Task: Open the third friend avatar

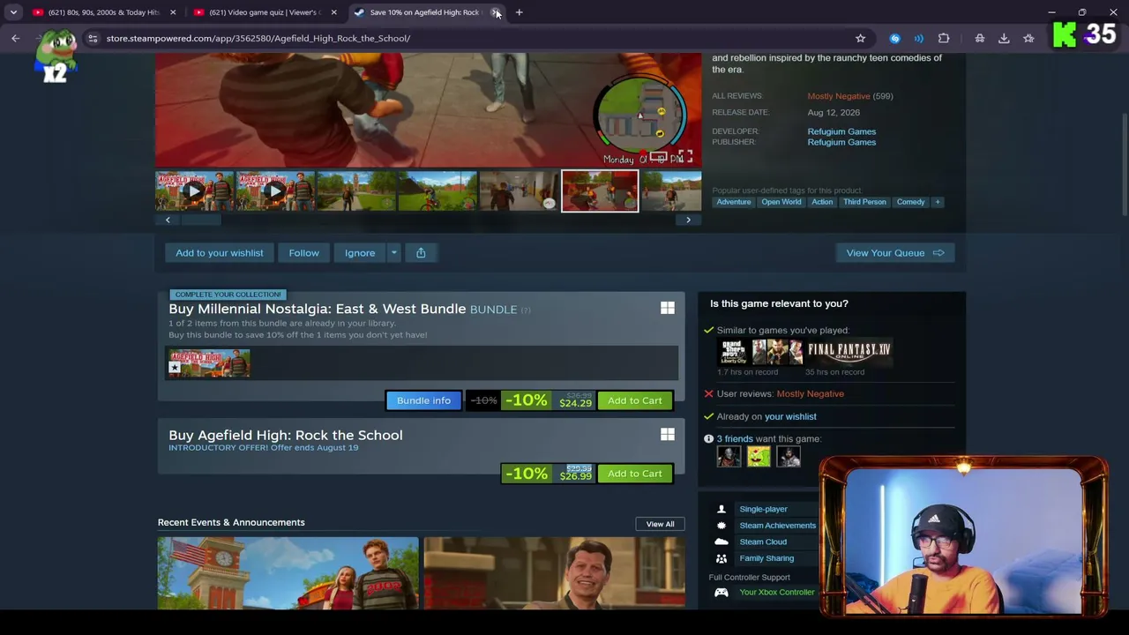Action: [x=789, y=457]
